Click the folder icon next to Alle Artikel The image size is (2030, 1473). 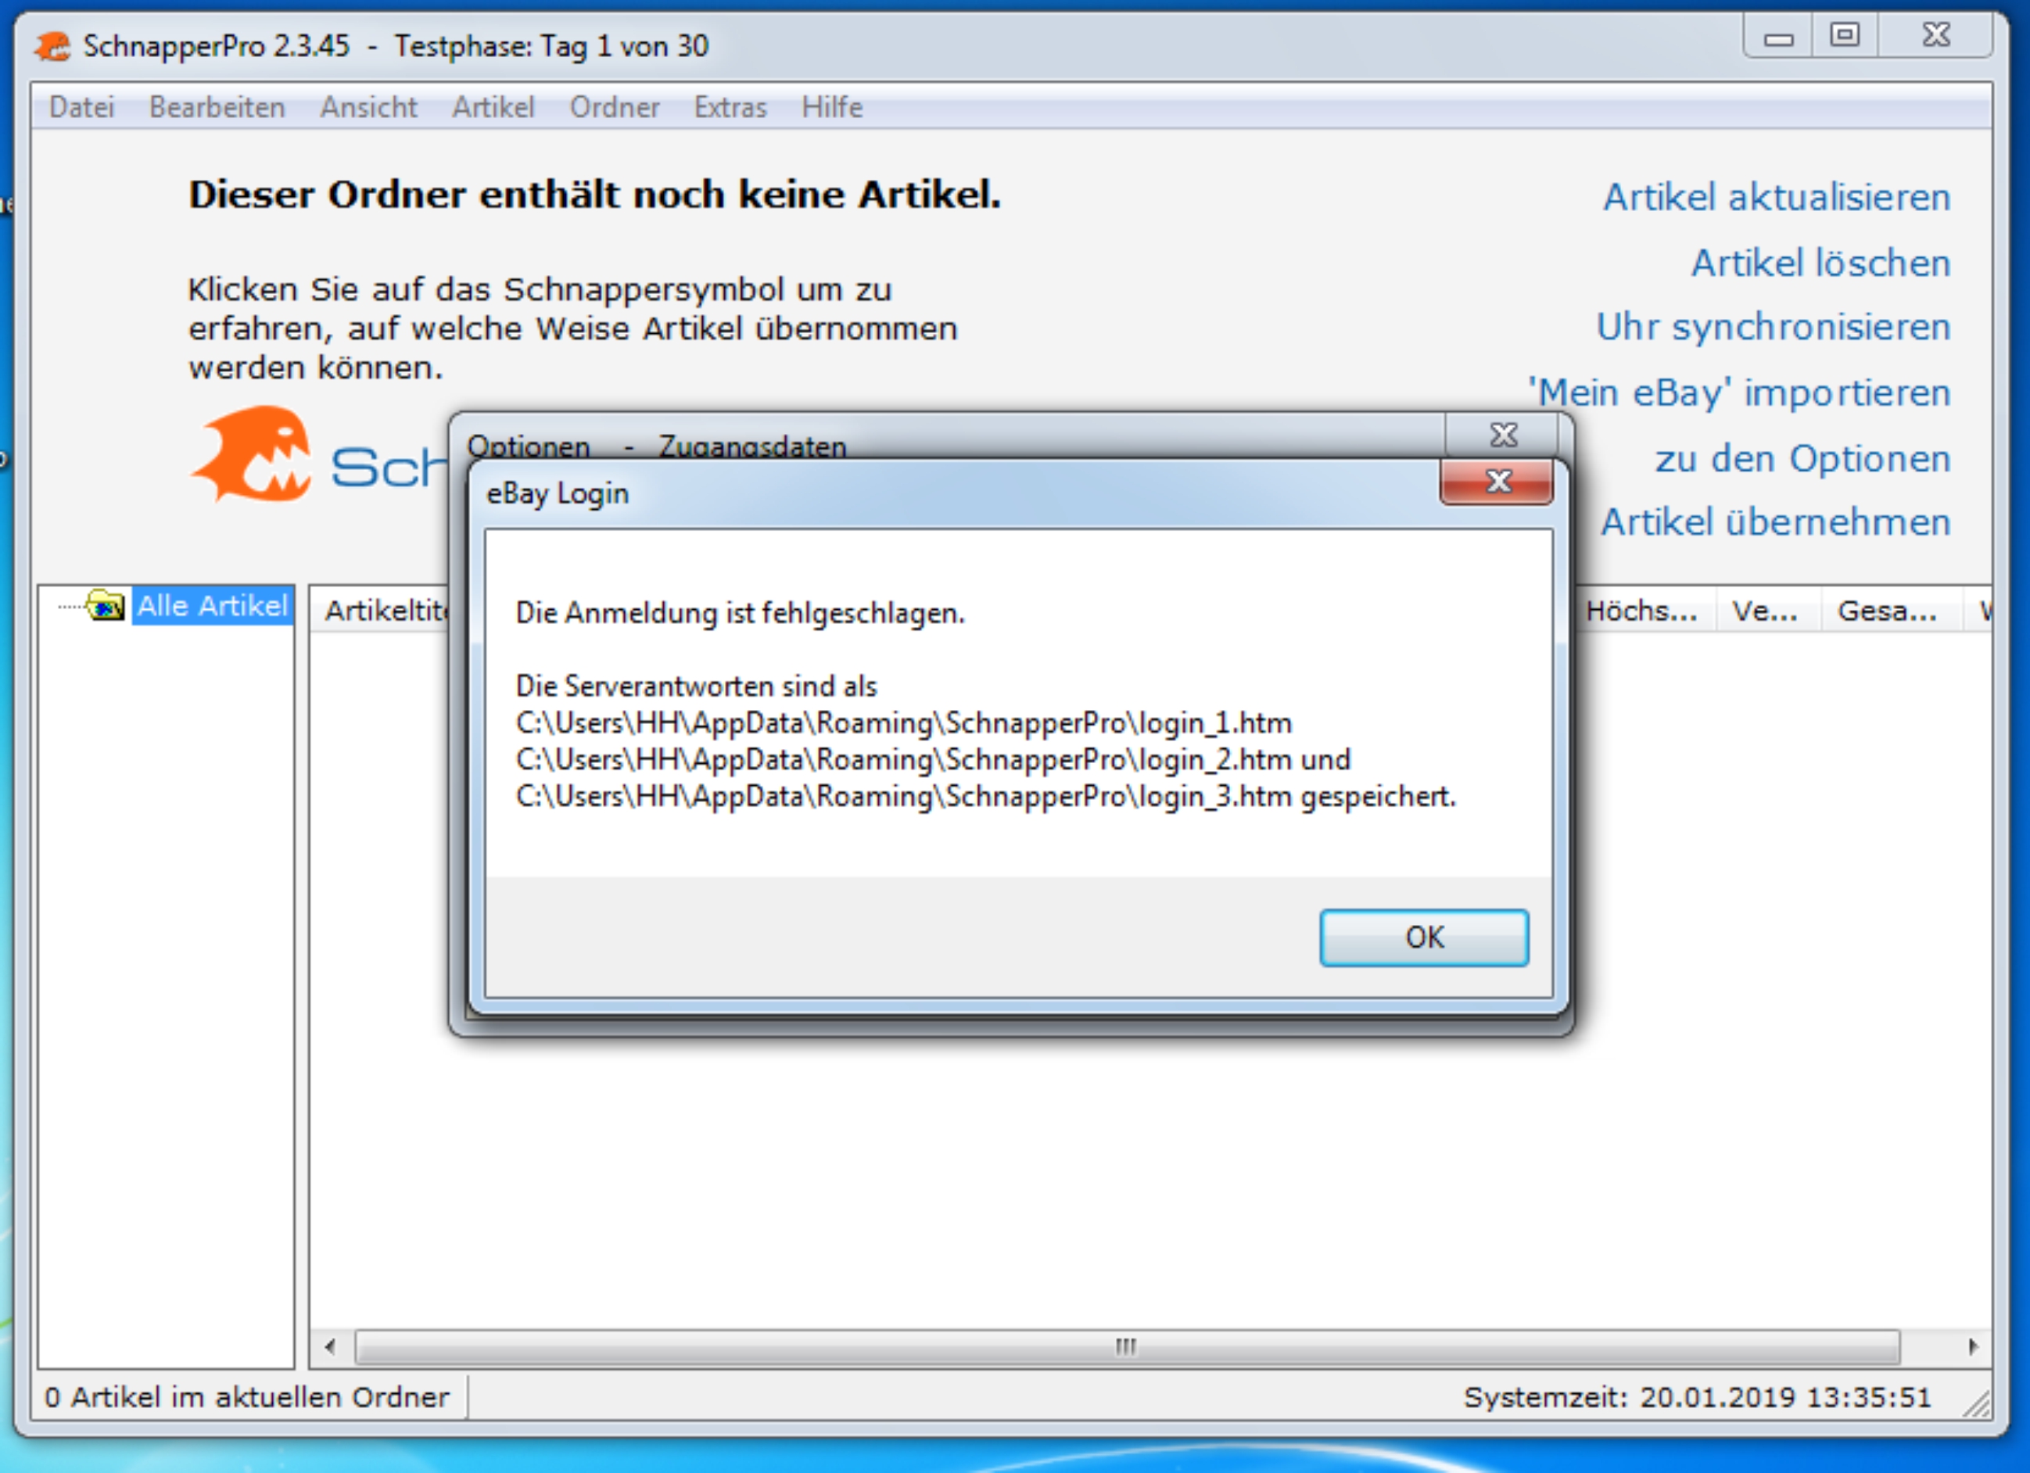point(106,606)
